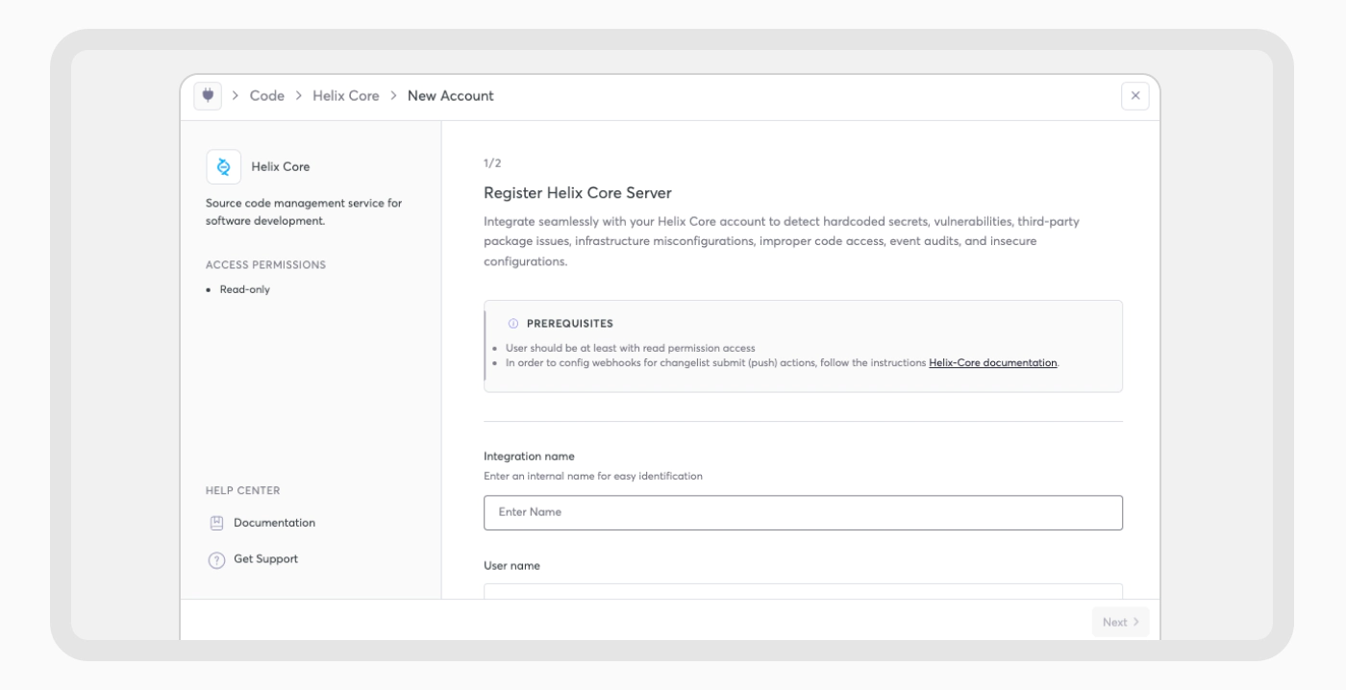Viewport: 1346px width, 690px height.
Task: Go to Helix Core breadcrumb
Action: pos(346,96)
